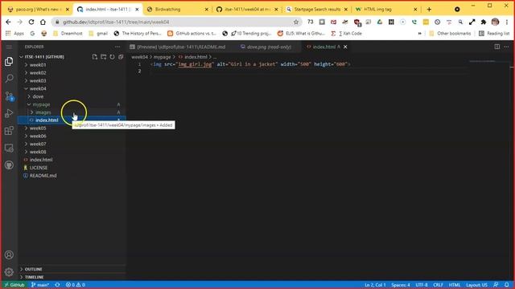Expand the week01 folder
Image resolution: width=515 pixels, height=289 pixels.
pyautogui.click(x=72, y=65)
